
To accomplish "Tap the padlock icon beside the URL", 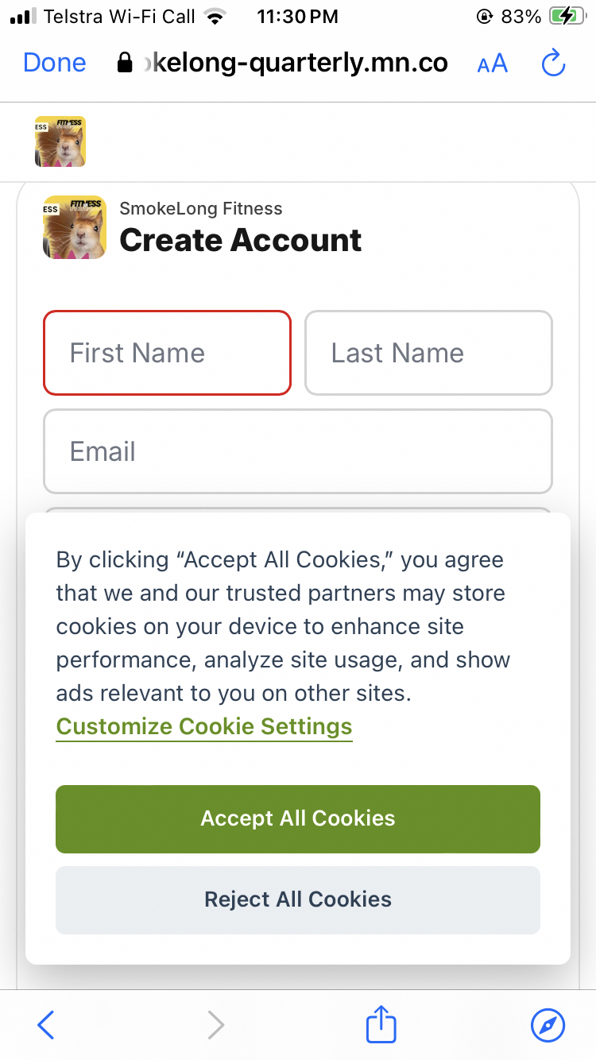I will [124, 63].
